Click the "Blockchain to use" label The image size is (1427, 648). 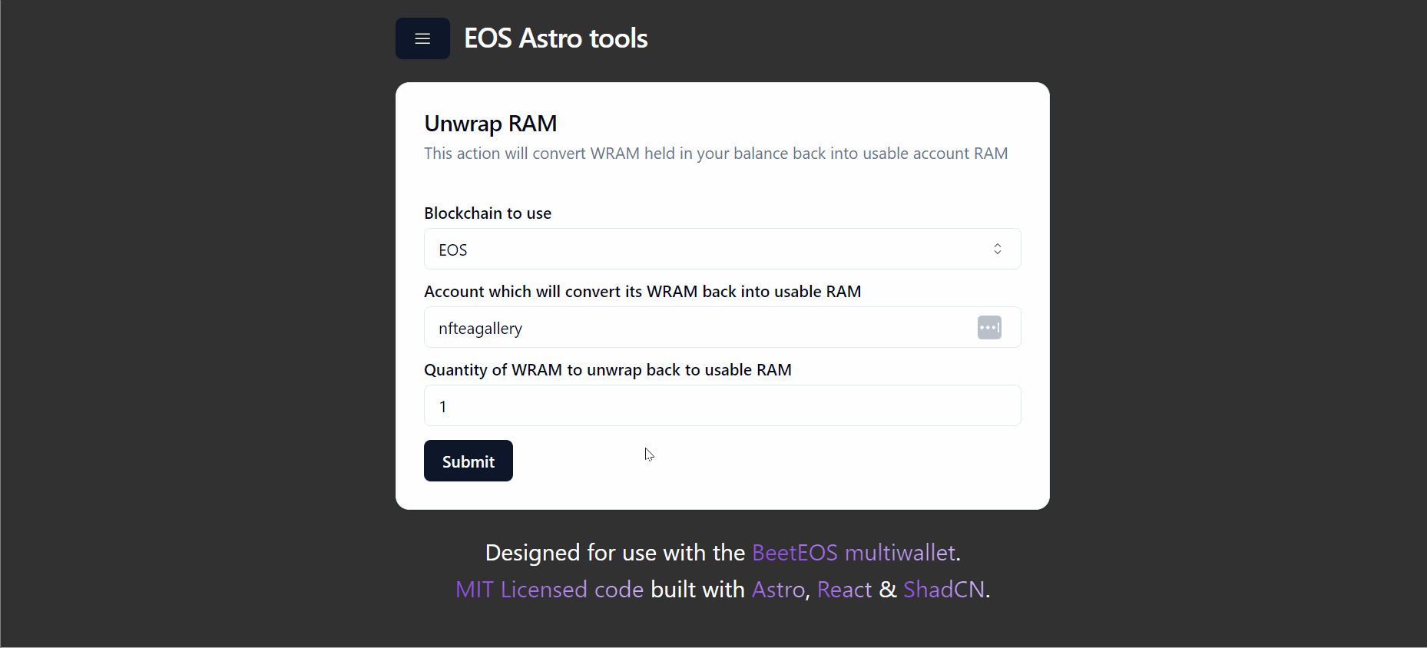(x=488, y=213)
